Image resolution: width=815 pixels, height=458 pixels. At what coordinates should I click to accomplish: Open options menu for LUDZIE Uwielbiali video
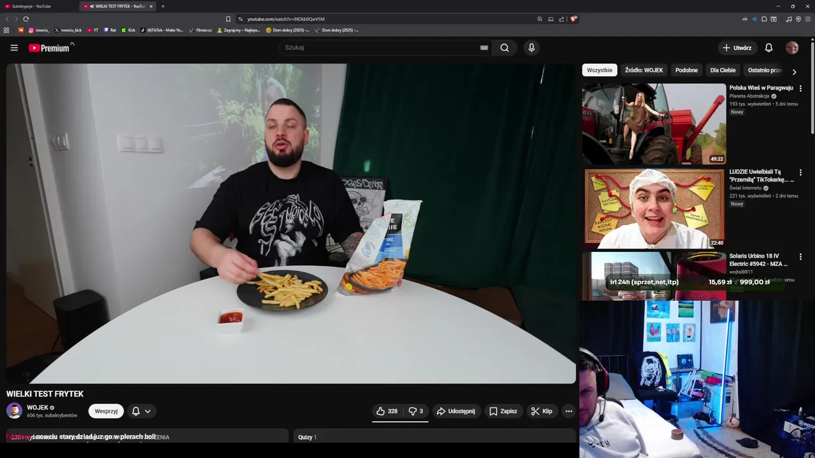pos(800,172)
